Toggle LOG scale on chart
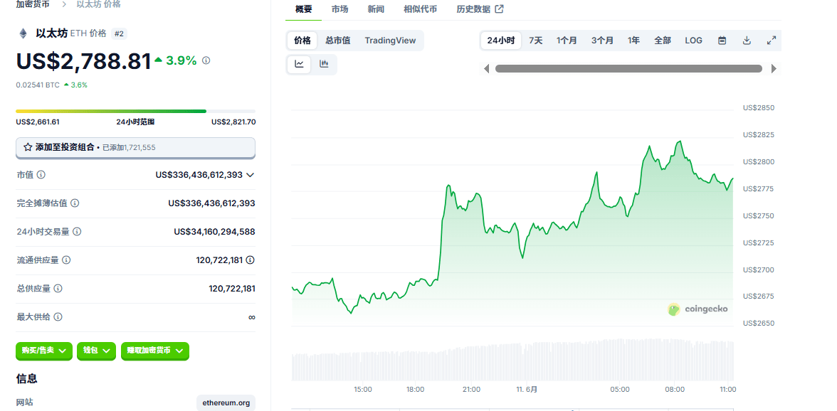837x411 pixels. click(693, 41)
